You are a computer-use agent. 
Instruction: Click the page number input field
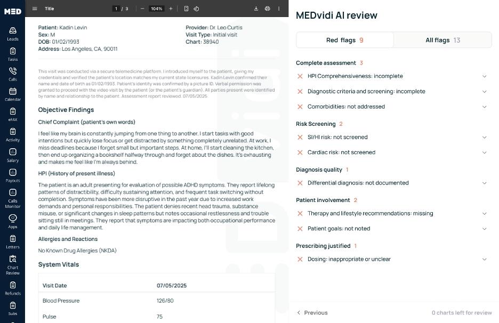[116, 9]
